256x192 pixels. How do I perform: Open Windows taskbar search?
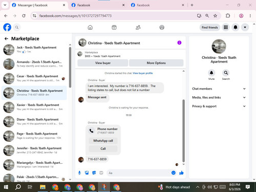click(18, 187)
